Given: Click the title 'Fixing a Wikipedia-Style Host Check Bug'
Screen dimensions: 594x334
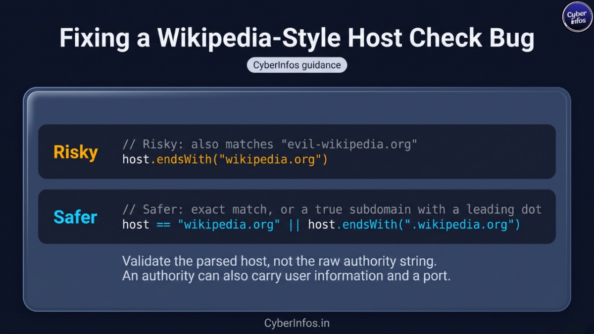Looking at the screenshot, I should coord(297,39).
